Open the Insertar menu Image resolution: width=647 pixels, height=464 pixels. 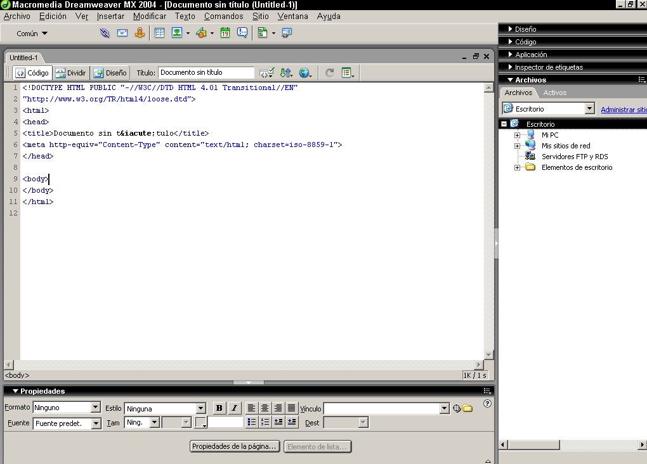[x=110, y=16]
